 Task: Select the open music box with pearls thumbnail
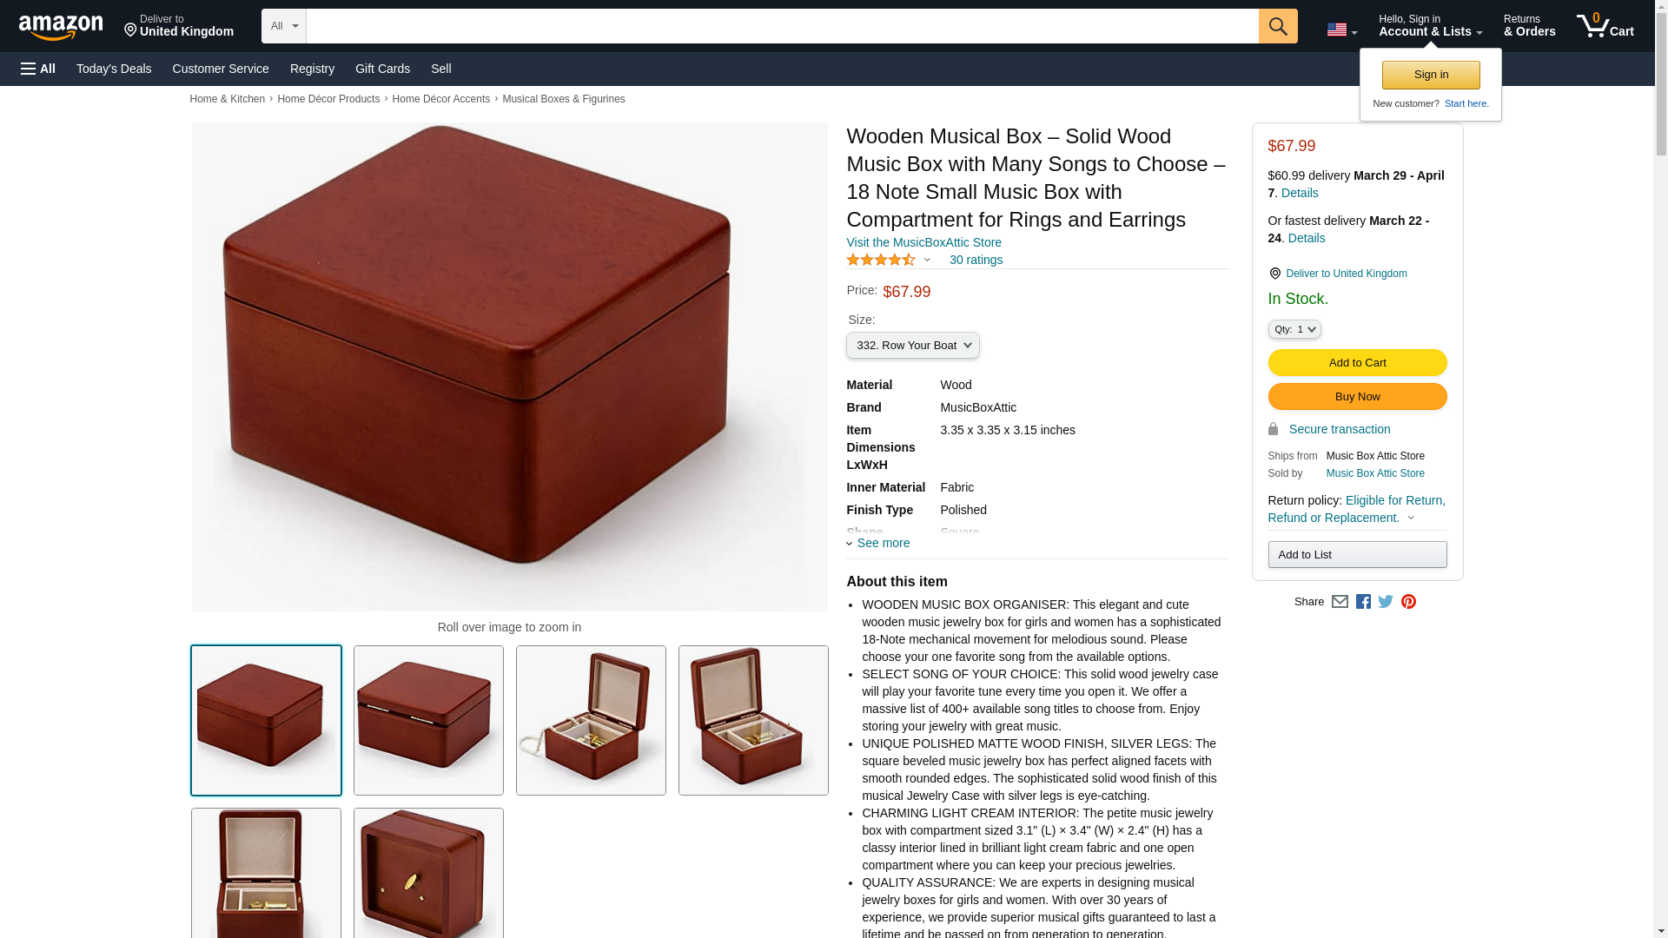(x=591, y=720)
